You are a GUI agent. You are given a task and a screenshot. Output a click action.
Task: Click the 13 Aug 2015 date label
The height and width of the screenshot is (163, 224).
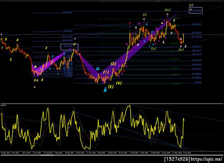pyautogui.click(x=47, y=153)
